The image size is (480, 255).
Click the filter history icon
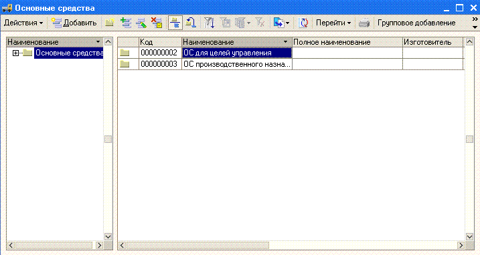[x=240, y=23]
